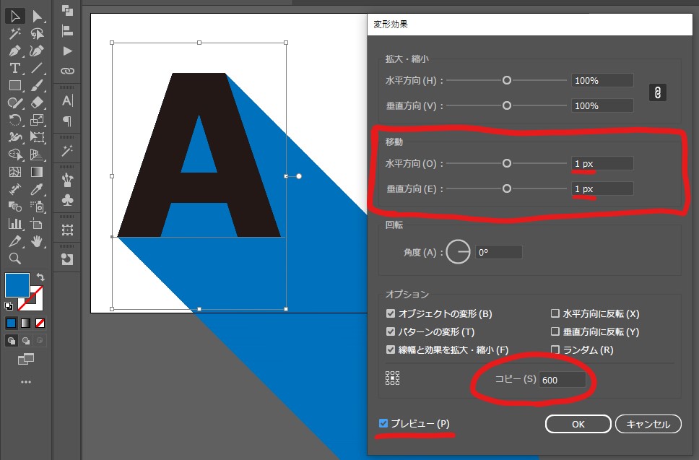
Task: Select the Rectangle tool
Action: 14,86
